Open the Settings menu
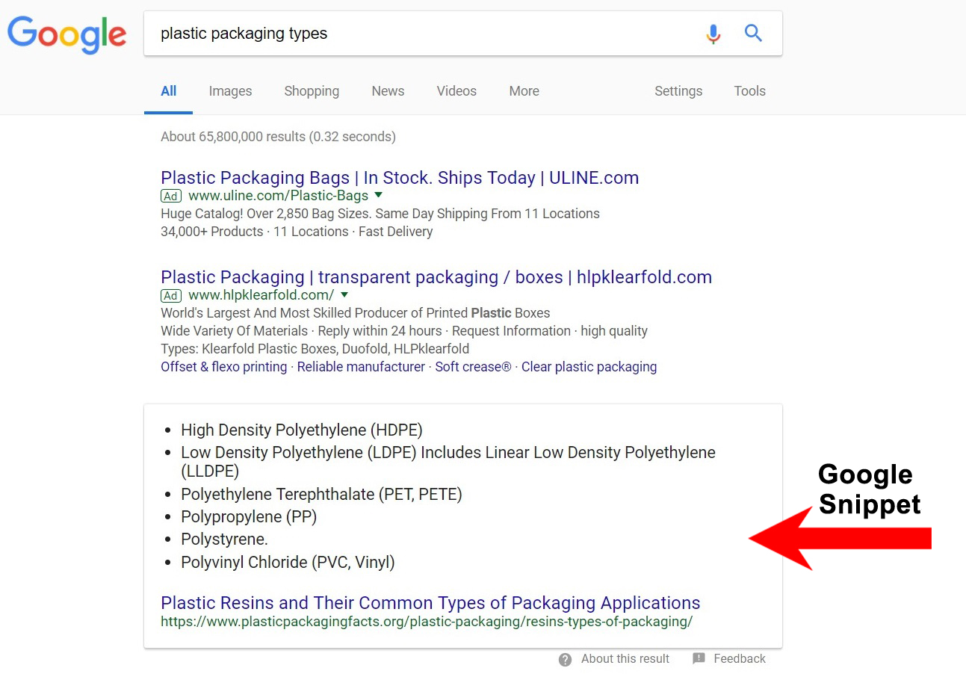This screenshot has width=966, height=674. pyautogui.click(x=678, y=91)
